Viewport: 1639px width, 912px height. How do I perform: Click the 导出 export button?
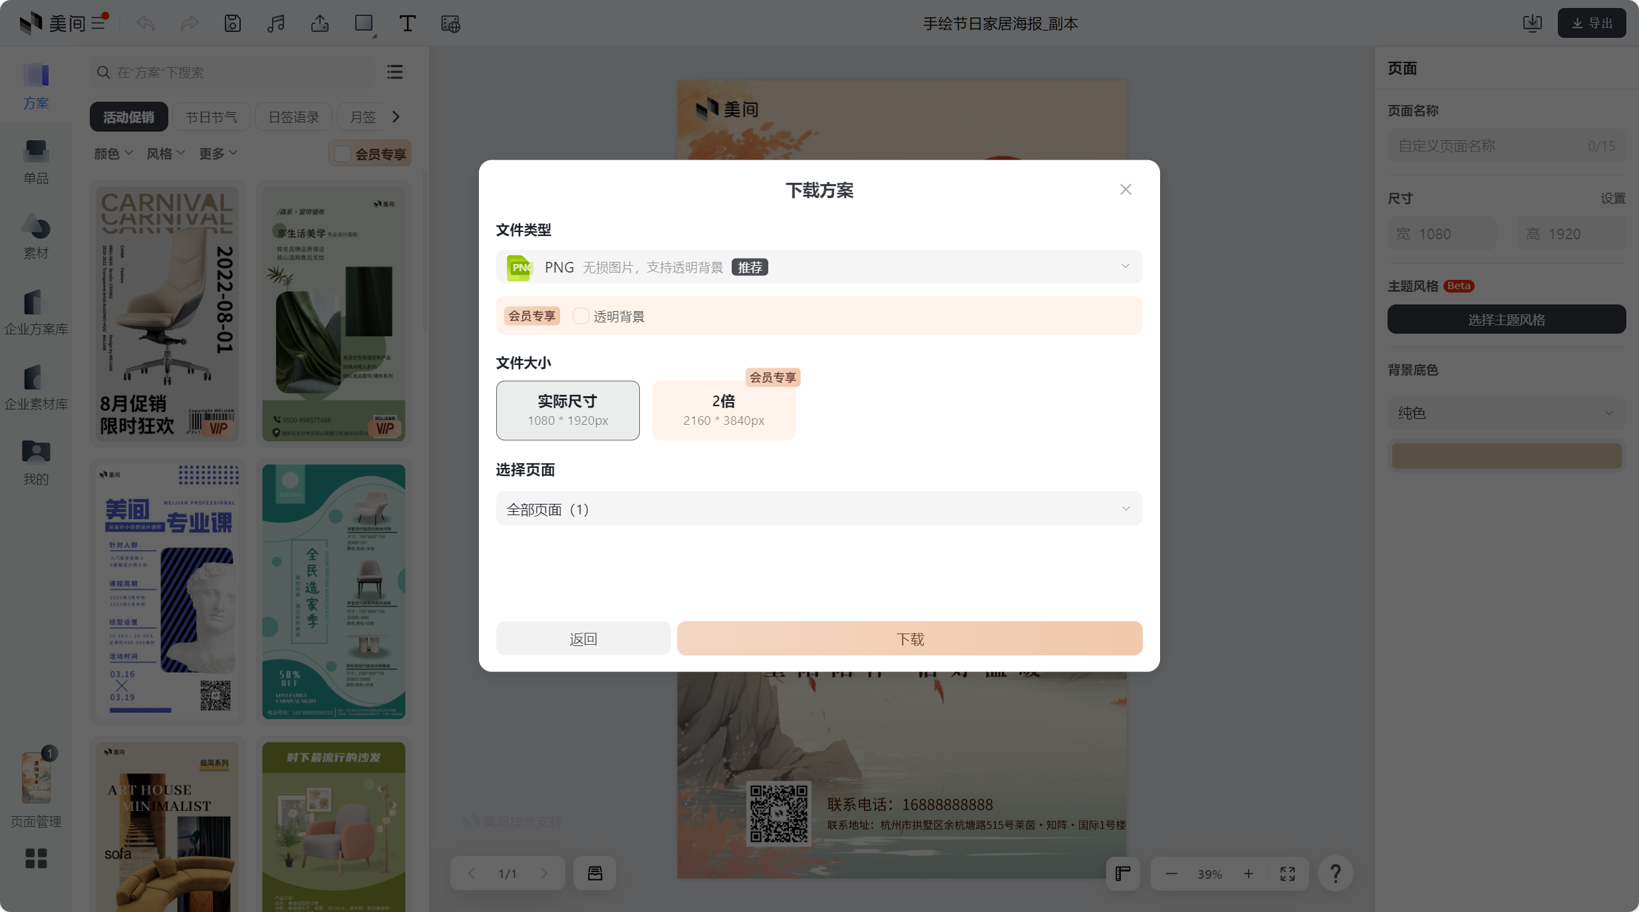pyautogui.click(x=1592, y=23)
